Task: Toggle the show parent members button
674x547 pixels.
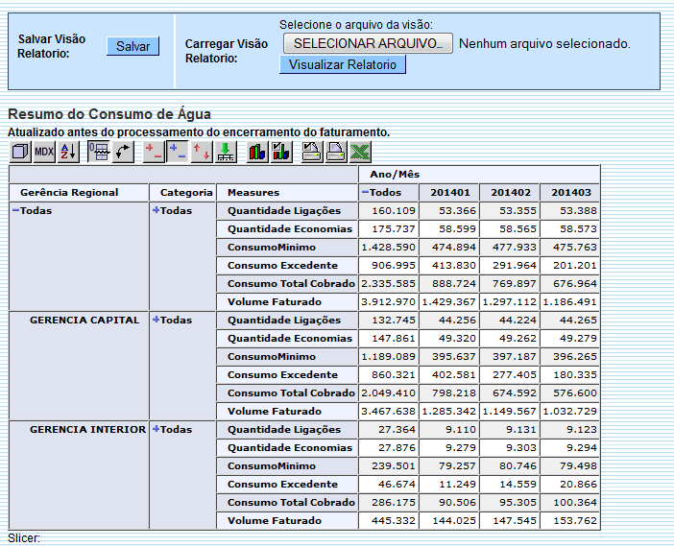Action: [99, 152]
